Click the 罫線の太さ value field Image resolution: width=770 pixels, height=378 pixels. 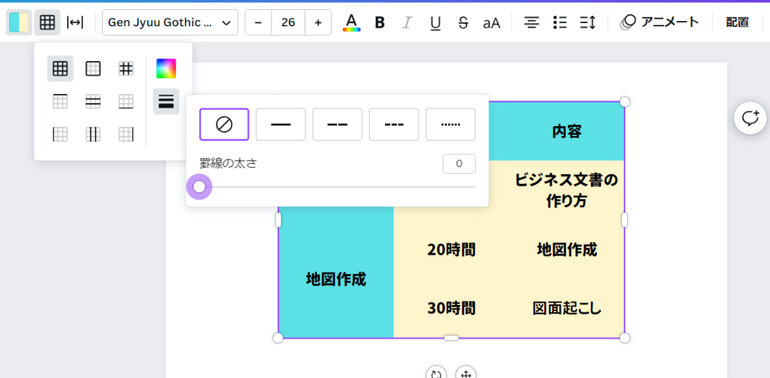click(x=459, y=163)
